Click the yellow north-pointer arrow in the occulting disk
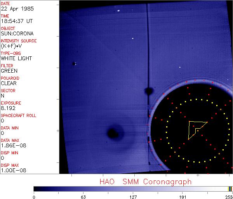Image resolution: width=233 pixels, height=199 pixels. [x=196, y=128]
